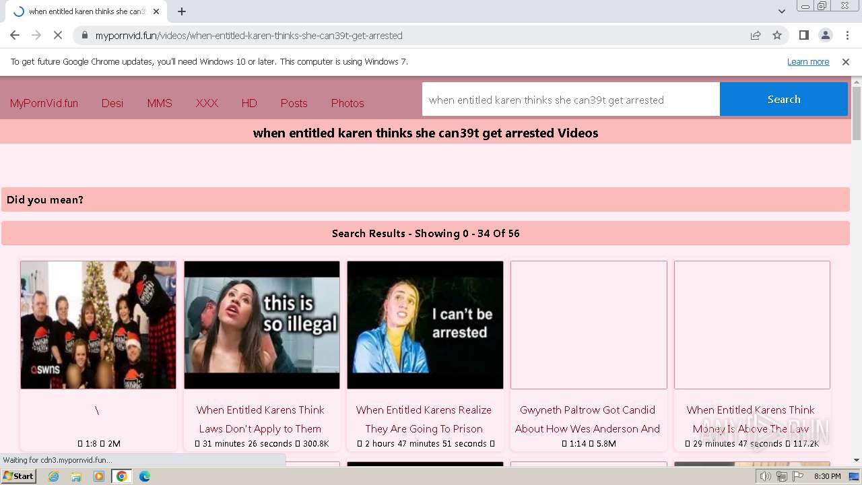The width and height of the screenshot is (862, 485).
Task: Open 'When Entitled Karens Realize They Are Going' title
Action: [424, 419]
